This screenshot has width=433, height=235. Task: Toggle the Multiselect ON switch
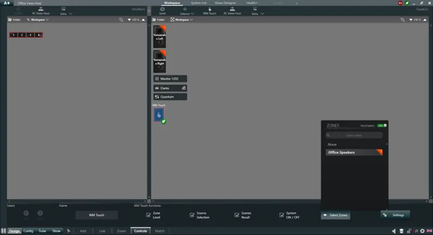[x=382, y=126]
